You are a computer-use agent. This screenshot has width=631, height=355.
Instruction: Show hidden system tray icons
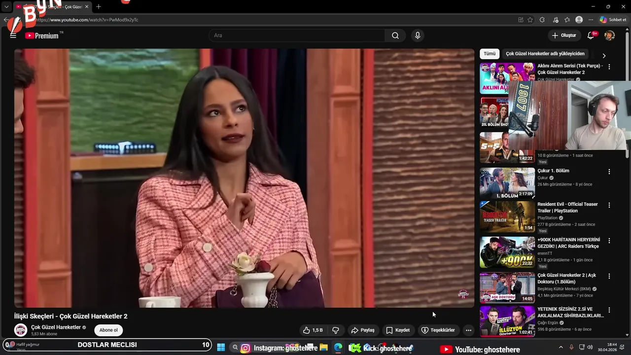561,348
